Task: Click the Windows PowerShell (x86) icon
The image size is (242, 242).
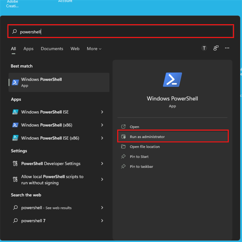Action: click(15, 125)
